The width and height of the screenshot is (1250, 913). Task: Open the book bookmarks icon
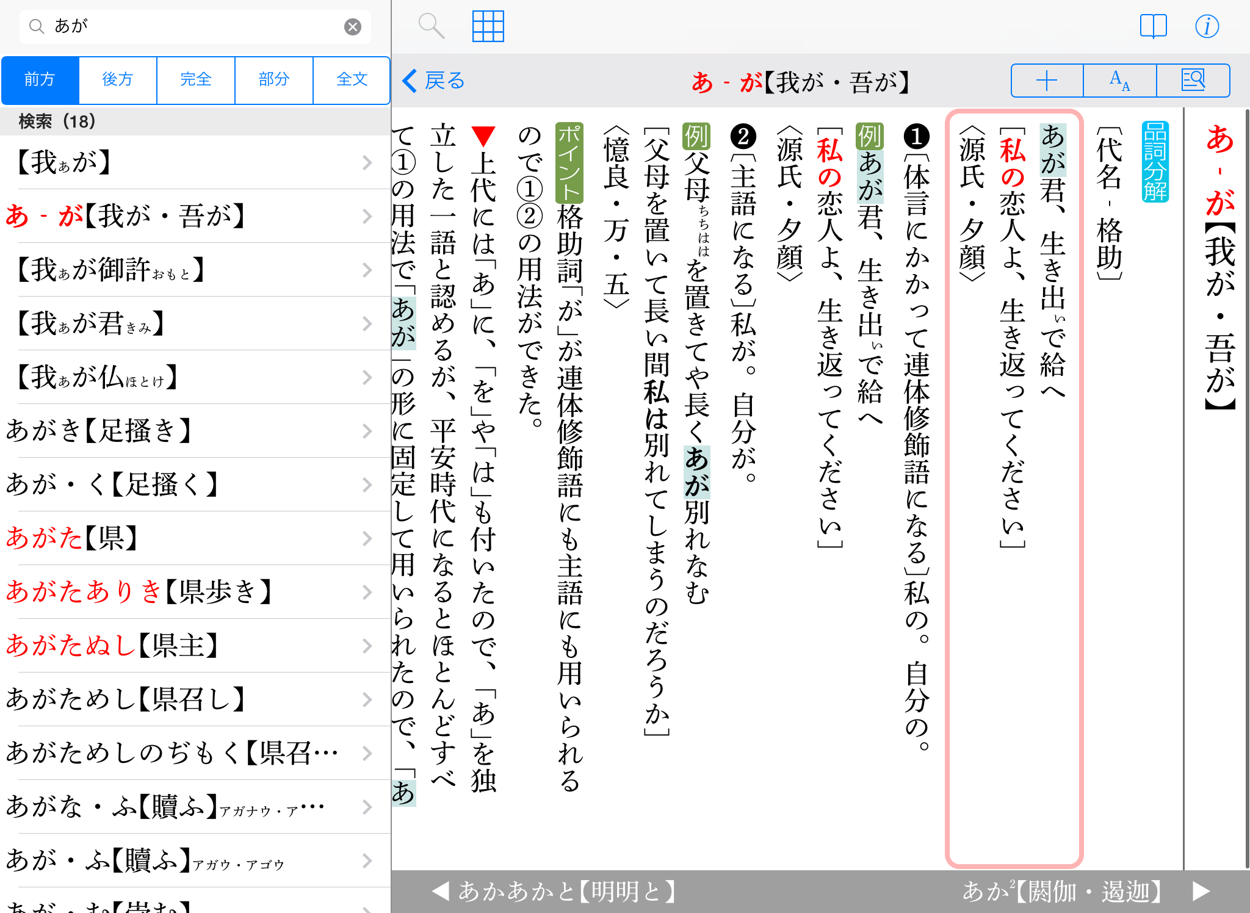1153,27
